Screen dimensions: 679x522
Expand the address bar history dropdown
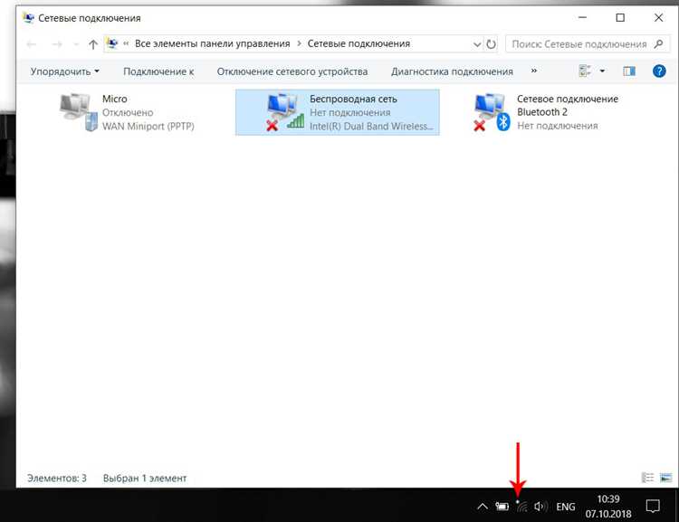tap(477, 44)
